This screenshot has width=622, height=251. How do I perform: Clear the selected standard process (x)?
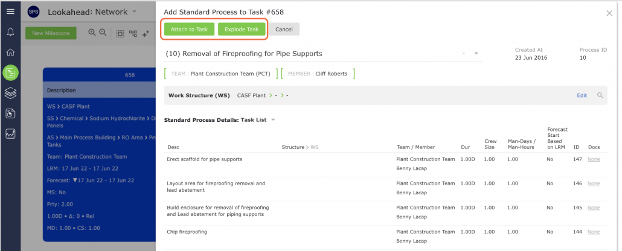point(463,54)
